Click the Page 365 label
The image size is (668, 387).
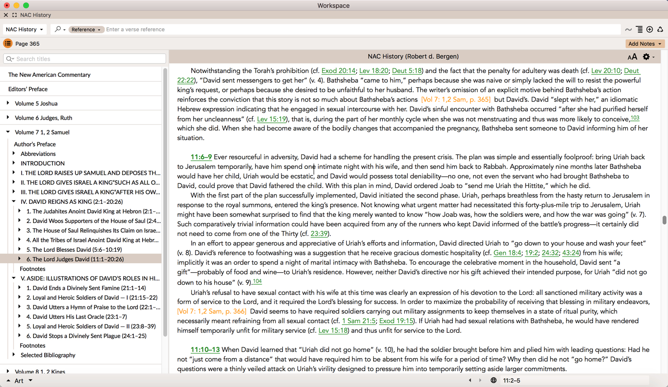pyautogui.click(x=27, y=44)
